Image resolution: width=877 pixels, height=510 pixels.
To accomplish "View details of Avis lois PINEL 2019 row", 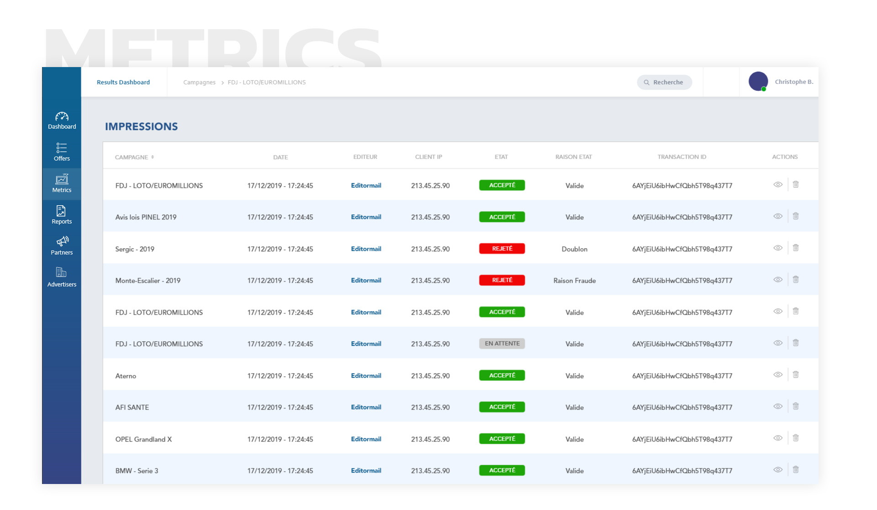I will [778, 217].
